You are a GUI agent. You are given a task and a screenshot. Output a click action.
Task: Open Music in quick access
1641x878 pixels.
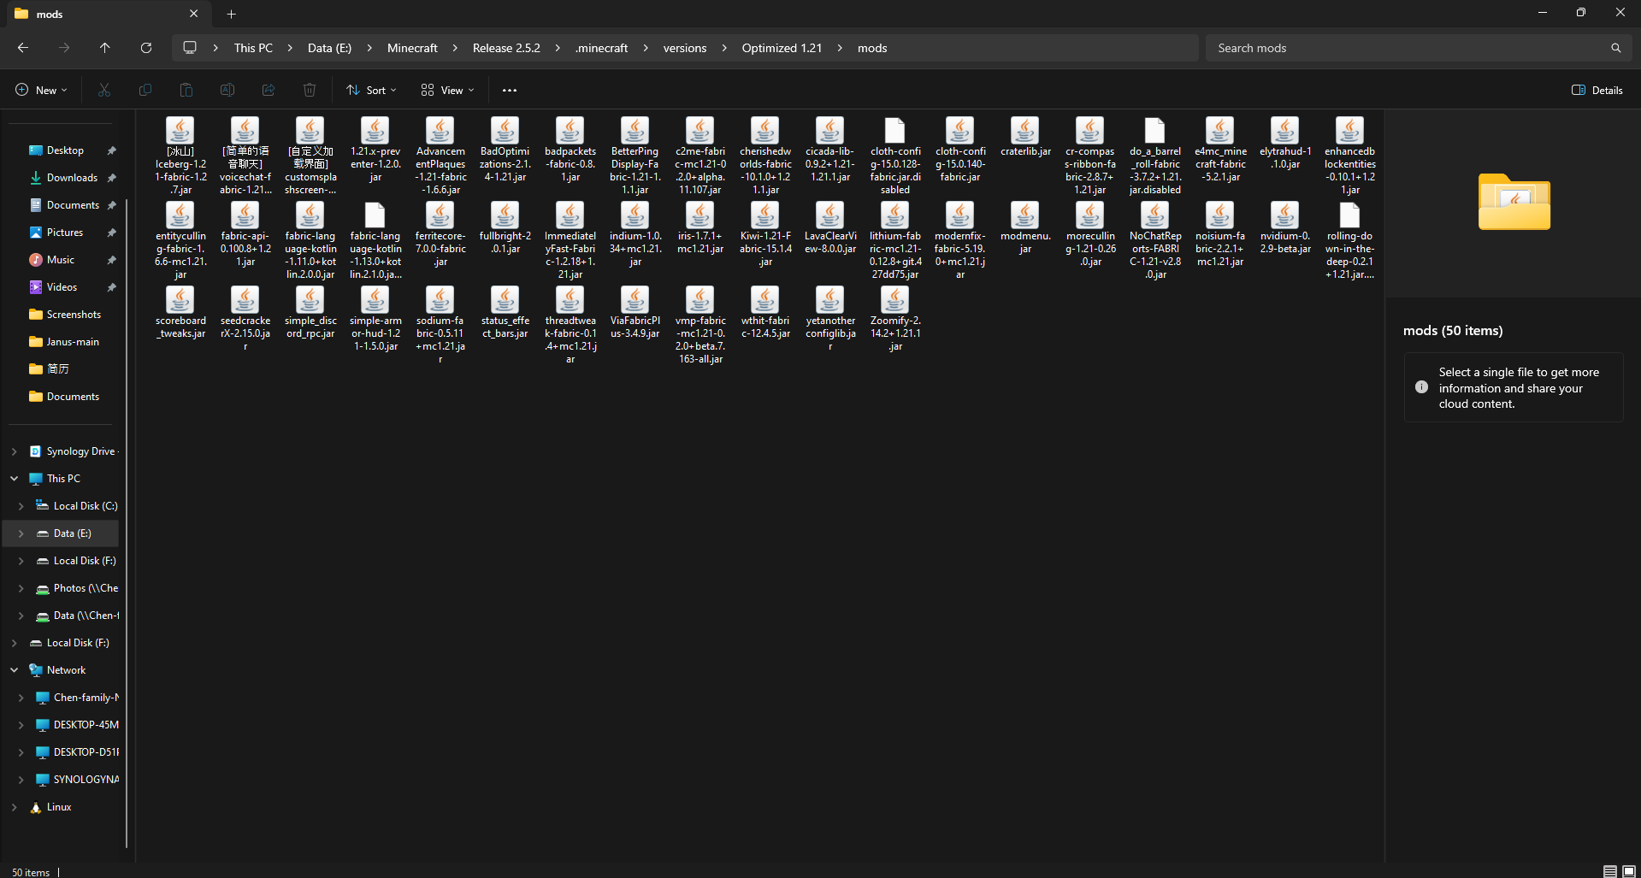60,260
